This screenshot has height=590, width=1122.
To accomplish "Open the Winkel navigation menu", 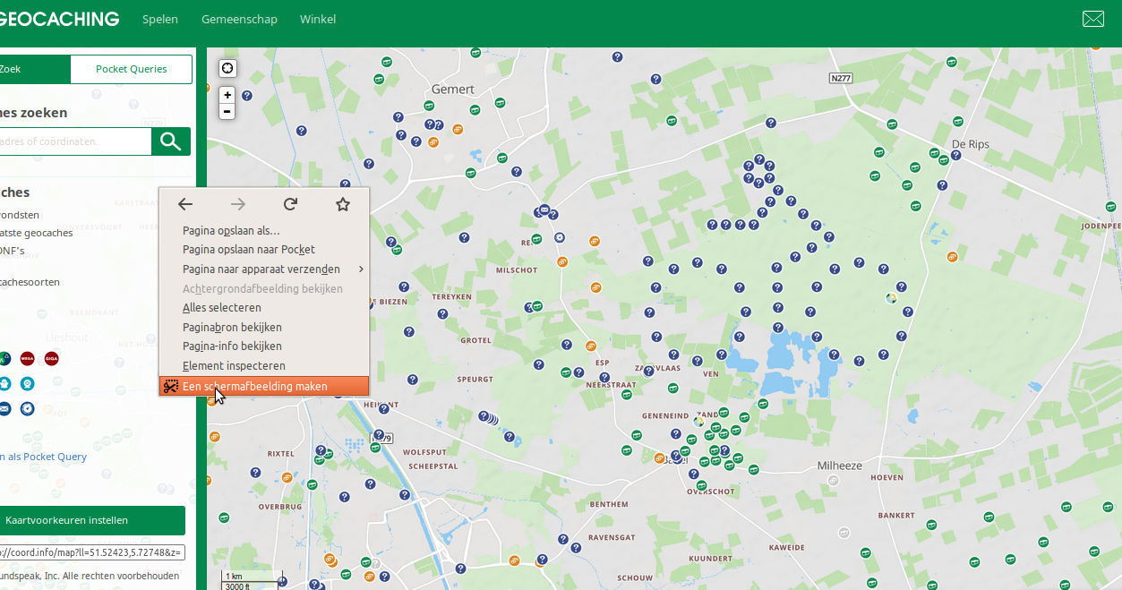I will point(318,19).
